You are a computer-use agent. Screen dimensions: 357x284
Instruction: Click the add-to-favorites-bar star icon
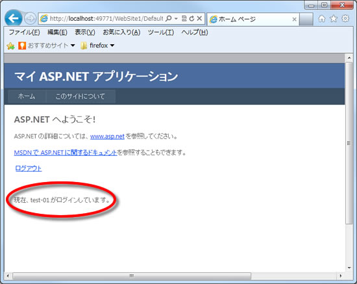[x=10, y=45]
